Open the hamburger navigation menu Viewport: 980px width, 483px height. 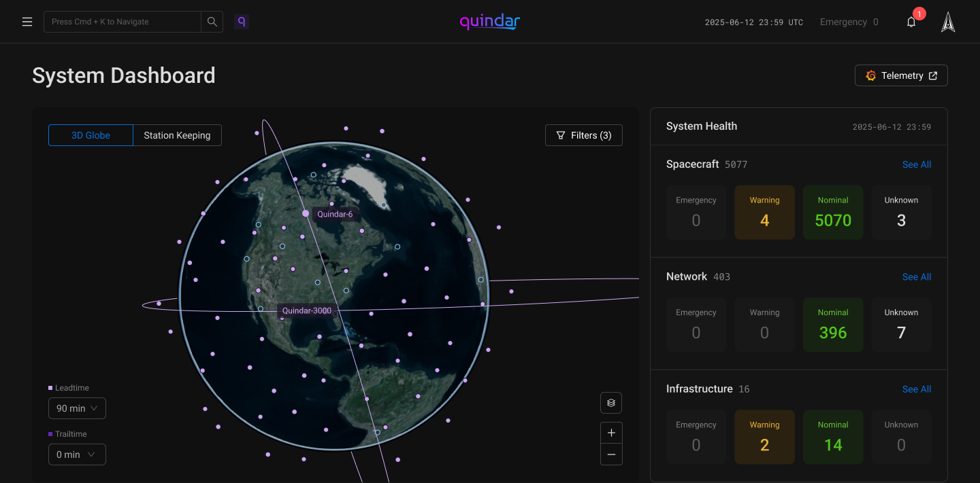[27, 21]
